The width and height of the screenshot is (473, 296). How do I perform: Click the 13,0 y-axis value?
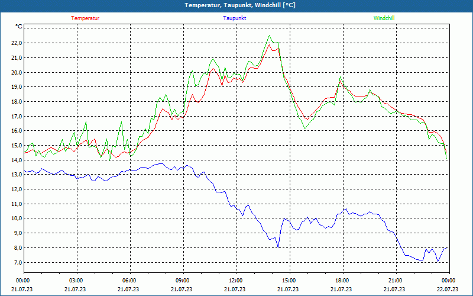pos(17,175)
